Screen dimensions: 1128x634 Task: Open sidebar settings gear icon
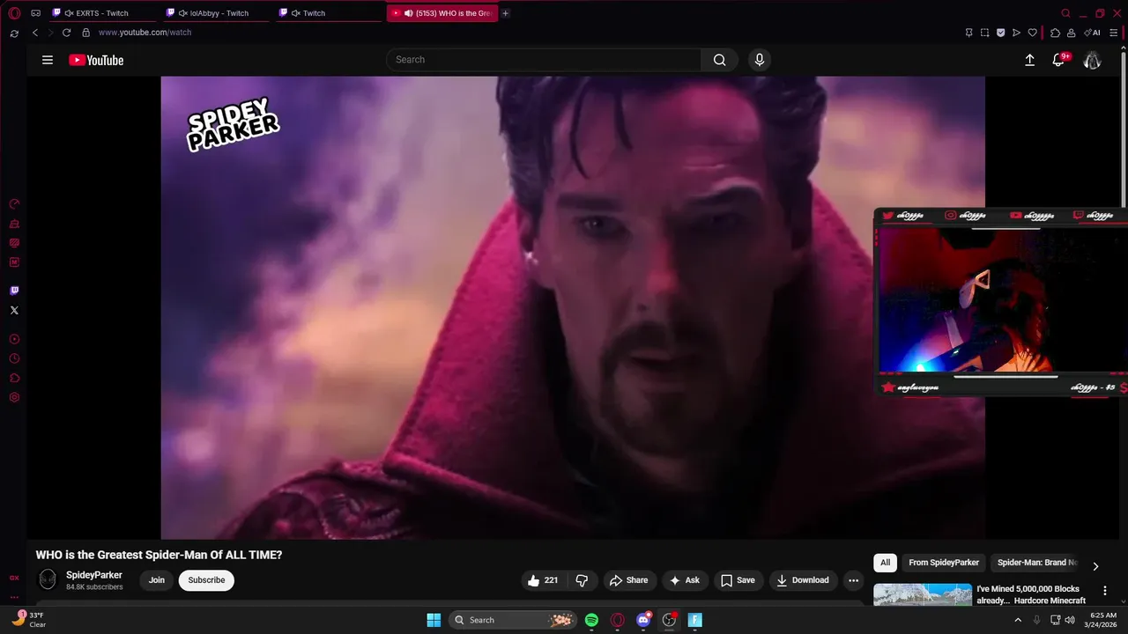click(14, 397)
